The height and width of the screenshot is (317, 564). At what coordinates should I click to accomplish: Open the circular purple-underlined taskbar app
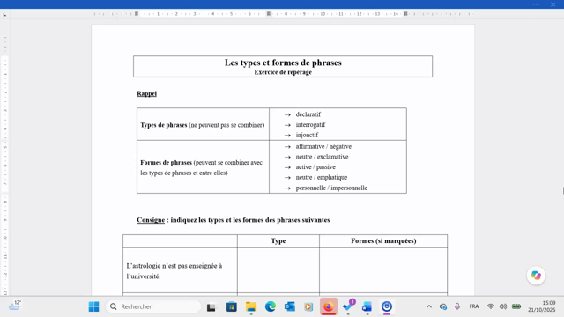pyautogui.click(x=387, y=306)
